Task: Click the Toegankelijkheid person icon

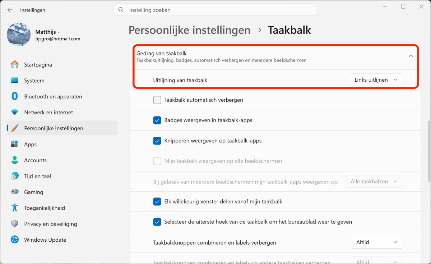Action: pos(15,208)
